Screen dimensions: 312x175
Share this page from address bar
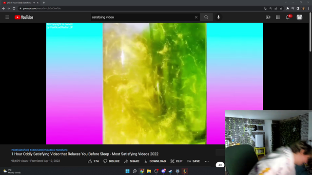(x=276, y=9)
